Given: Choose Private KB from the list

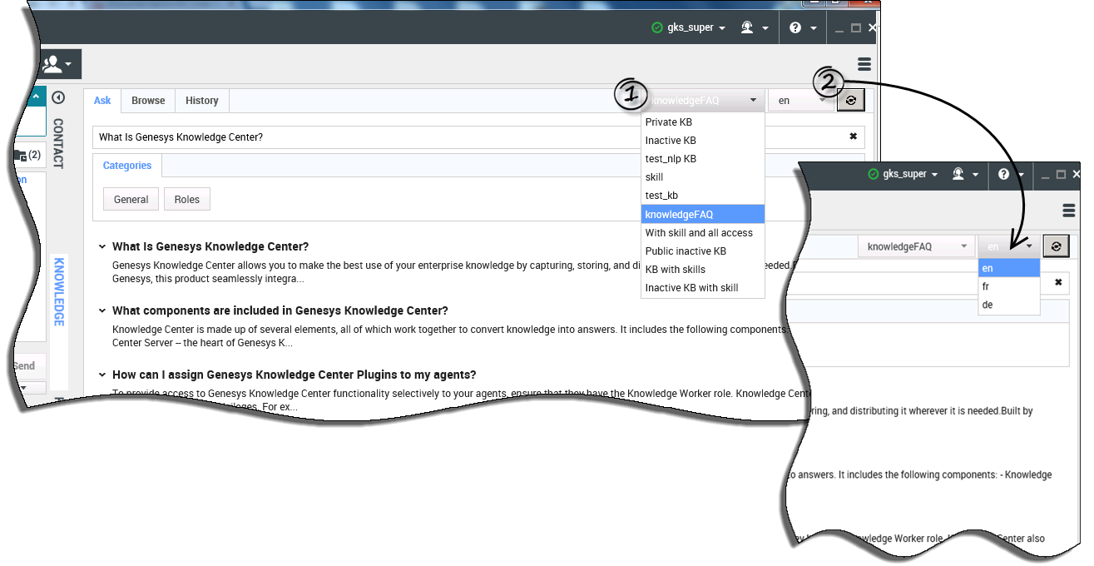Looking at the screenshot, I should (x=668, y=122).
